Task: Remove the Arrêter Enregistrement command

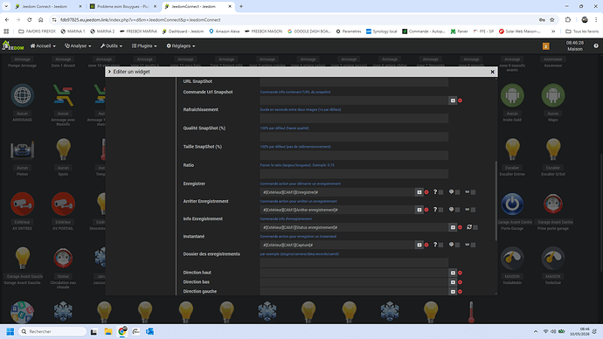Action: point(426,210)
